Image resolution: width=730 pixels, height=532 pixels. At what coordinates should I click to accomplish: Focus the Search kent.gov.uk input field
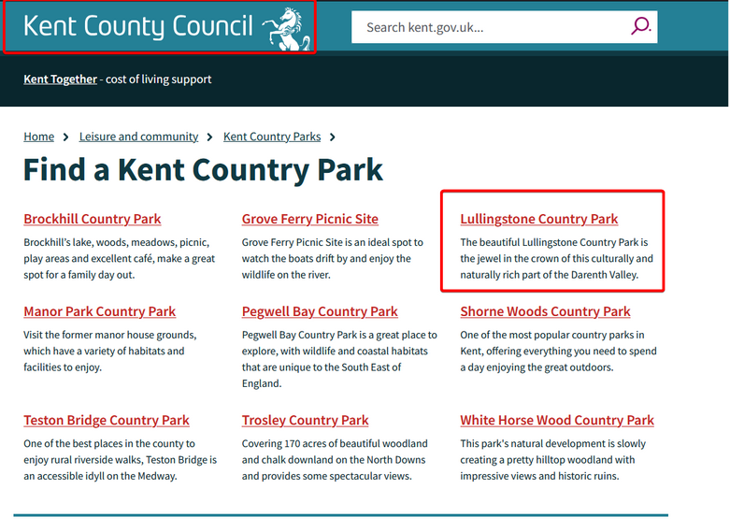coord(504,27)
